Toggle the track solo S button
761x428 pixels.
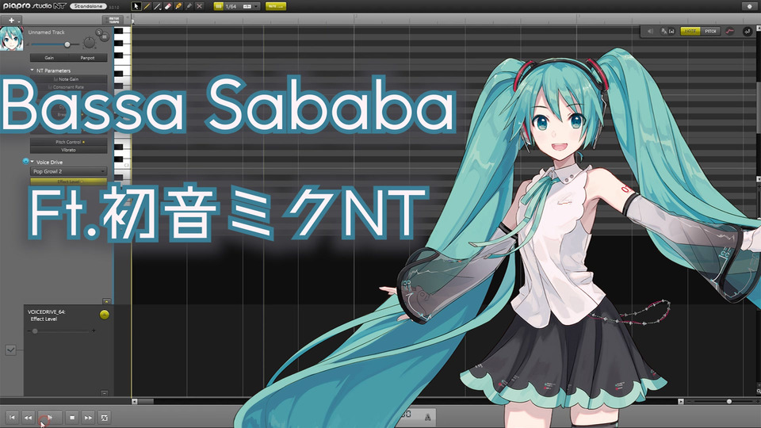point(99,32)
